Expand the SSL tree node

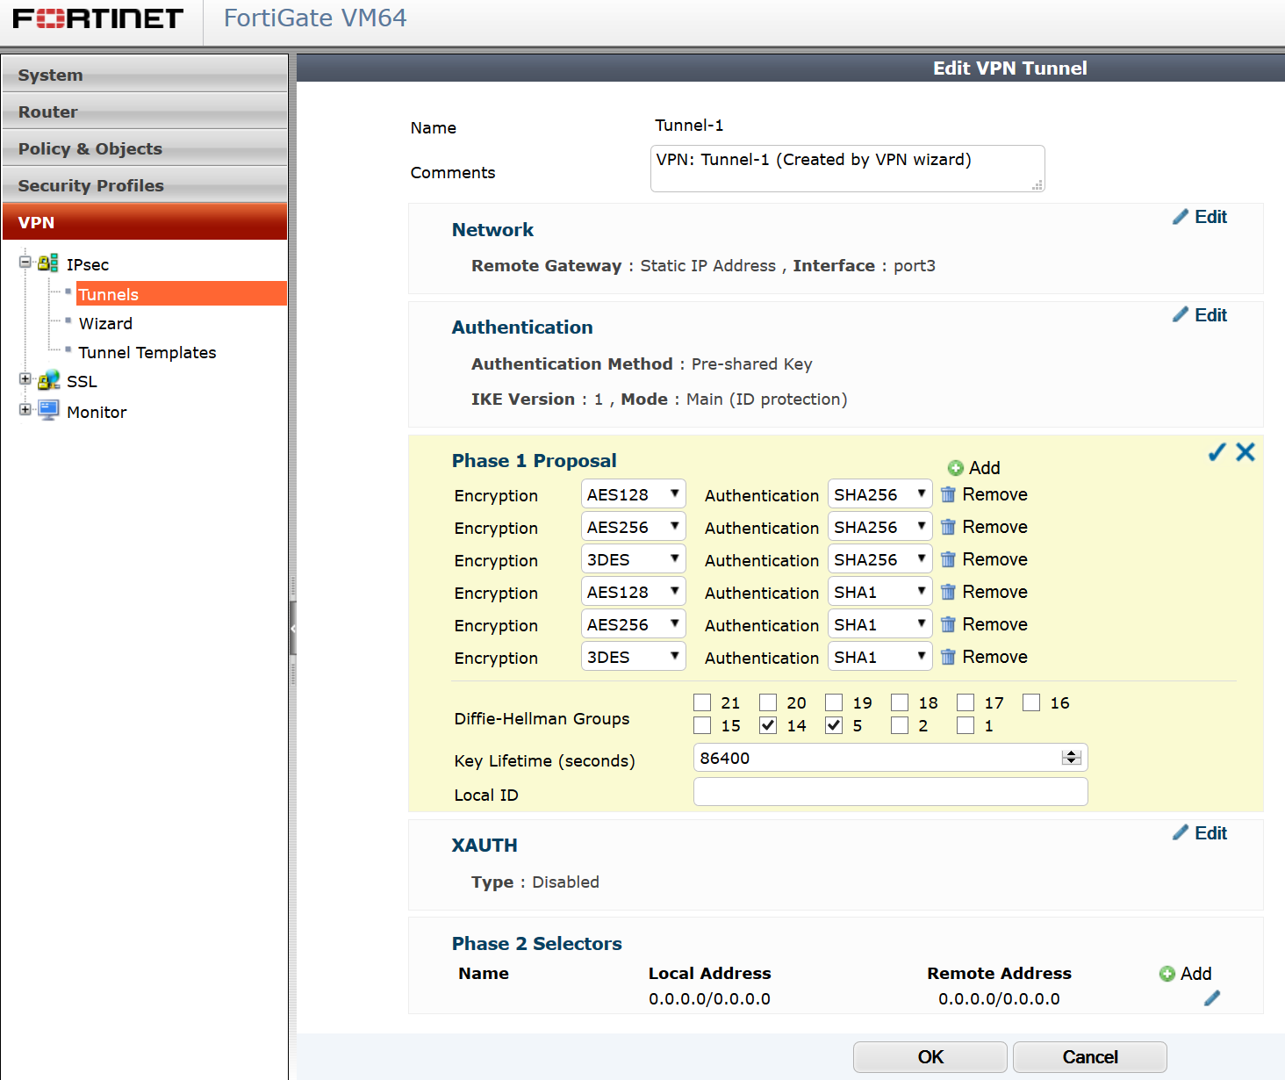[25, 379]
